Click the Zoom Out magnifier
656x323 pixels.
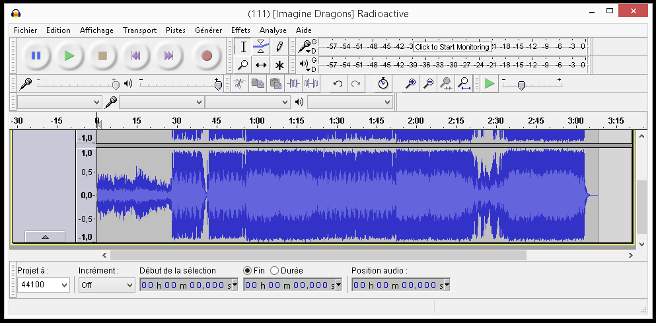pos(428,84)
